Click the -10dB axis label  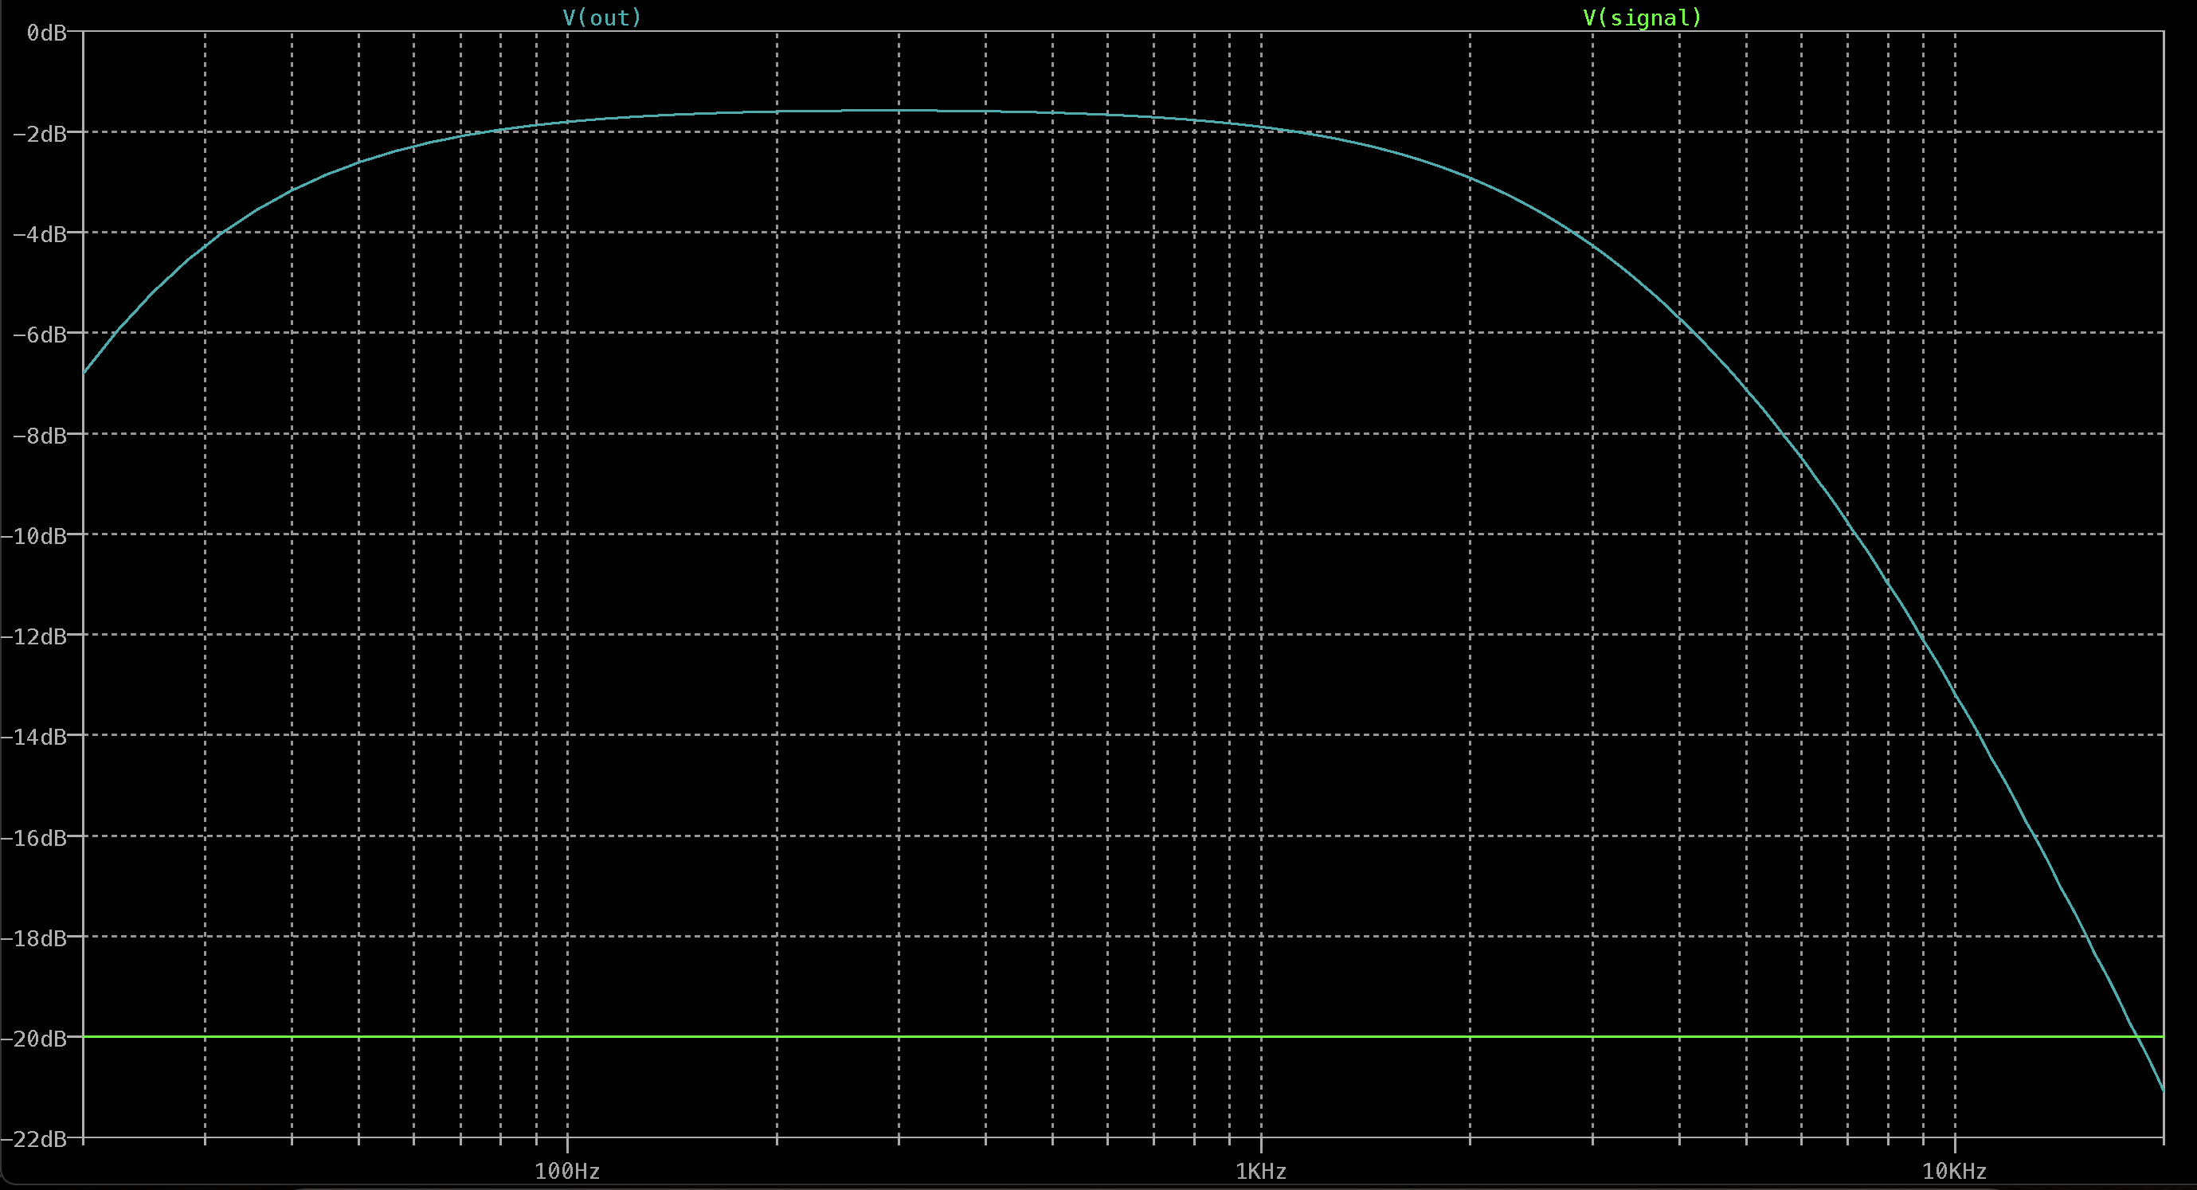pos(33,536)
